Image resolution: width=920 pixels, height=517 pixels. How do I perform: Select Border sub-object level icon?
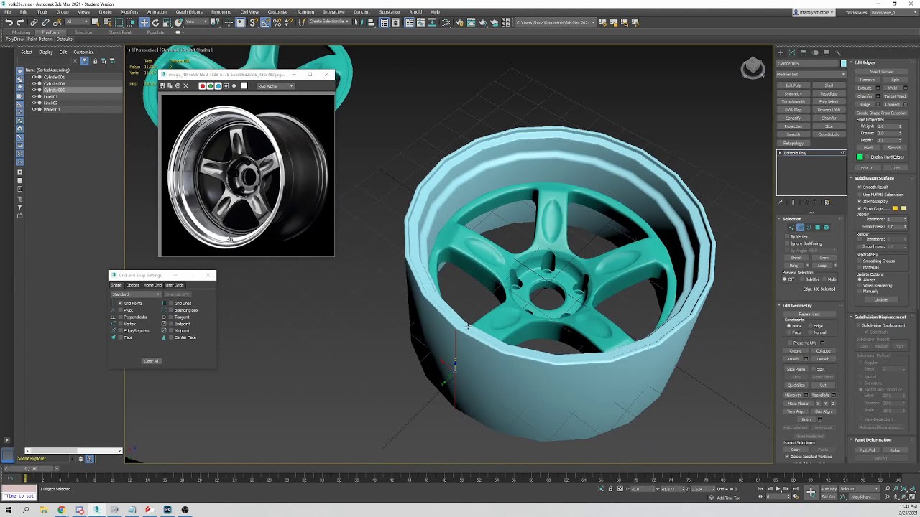[809, 227]
